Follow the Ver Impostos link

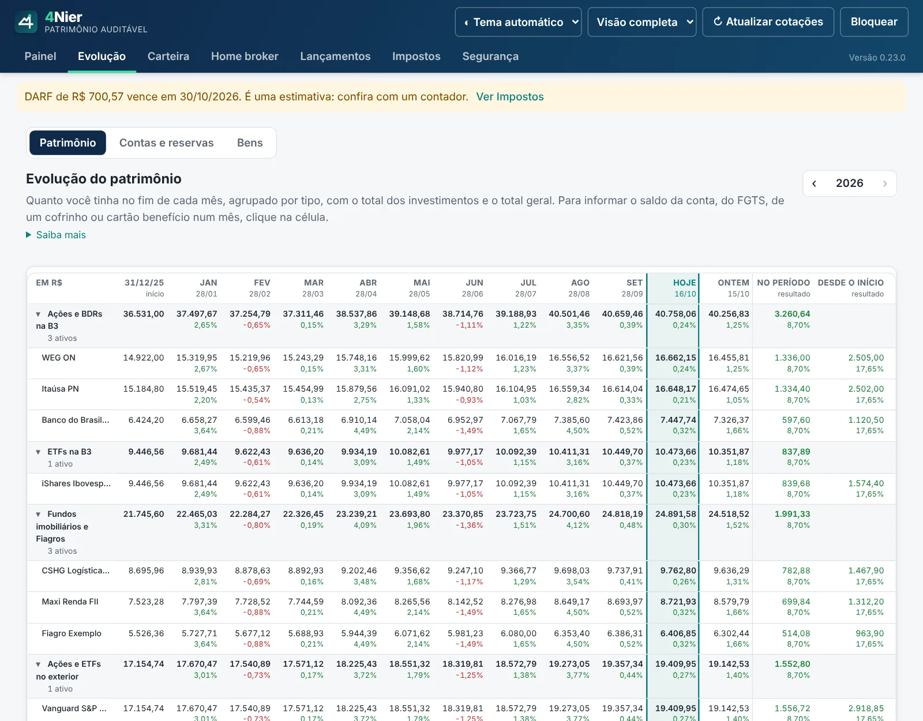coord(510,97)
